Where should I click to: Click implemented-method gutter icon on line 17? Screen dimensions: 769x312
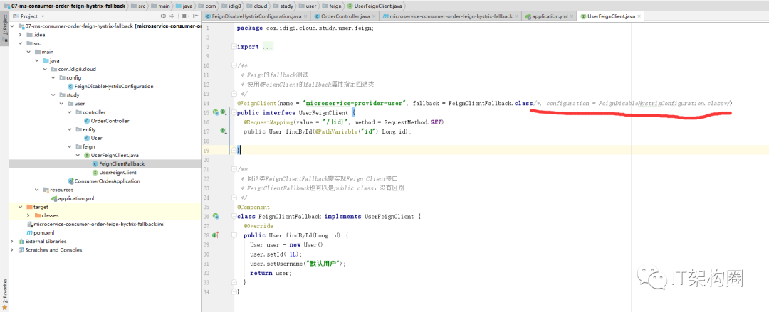point(223,131)
